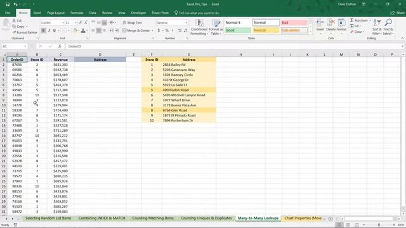Open the Counting Matching Items sheet

point(153,218)
